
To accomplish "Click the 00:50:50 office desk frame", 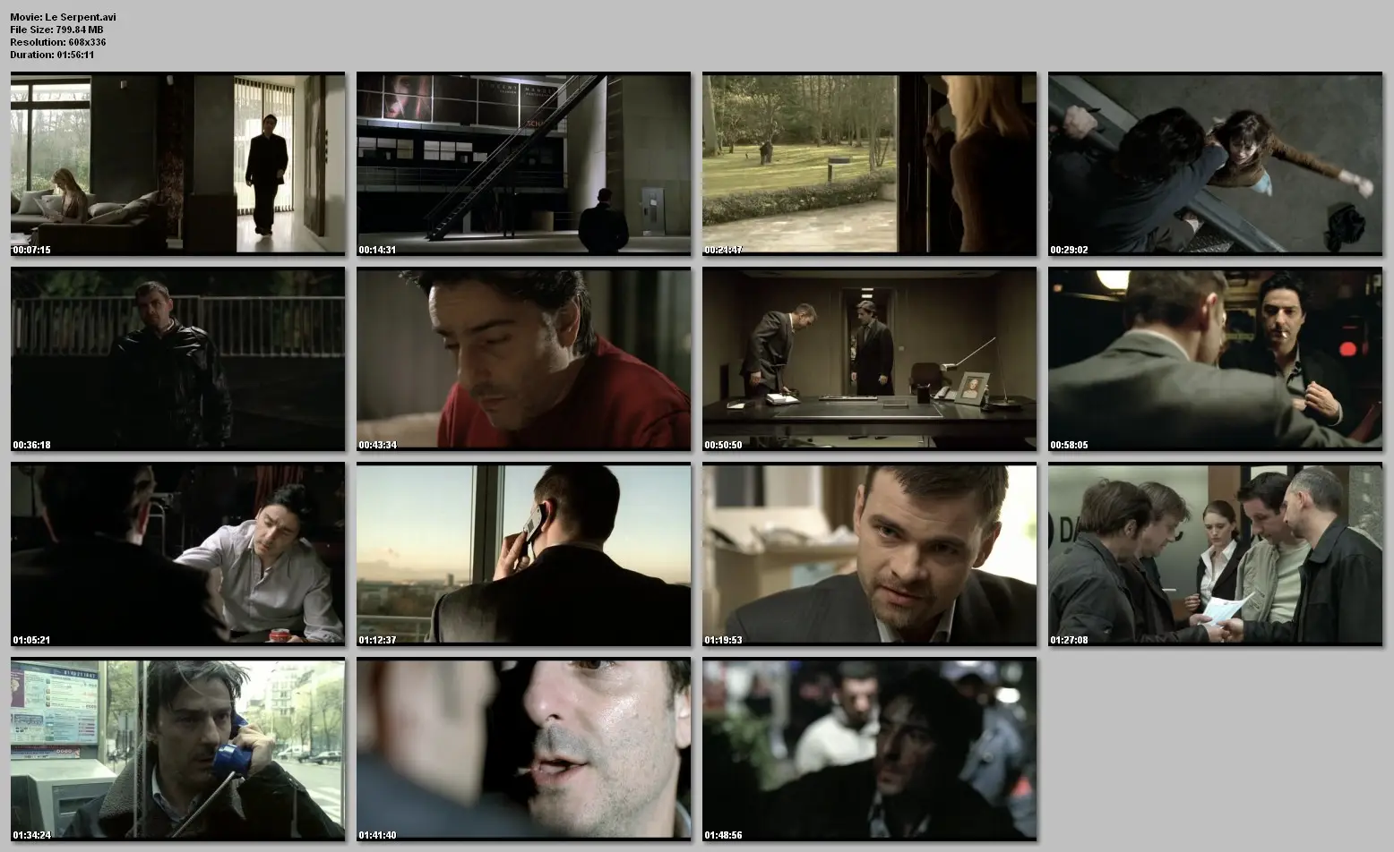I will pyautogui.click(x=869, y=359).
